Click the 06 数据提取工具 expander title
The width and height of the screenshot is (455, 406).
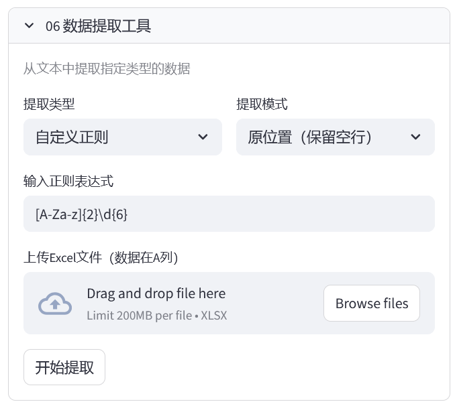(98, 26)
